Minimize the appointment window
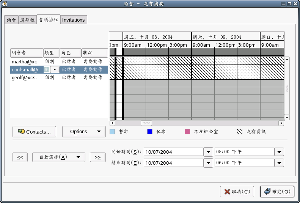This screenshot has height=203, width=300. pos(284,4)
